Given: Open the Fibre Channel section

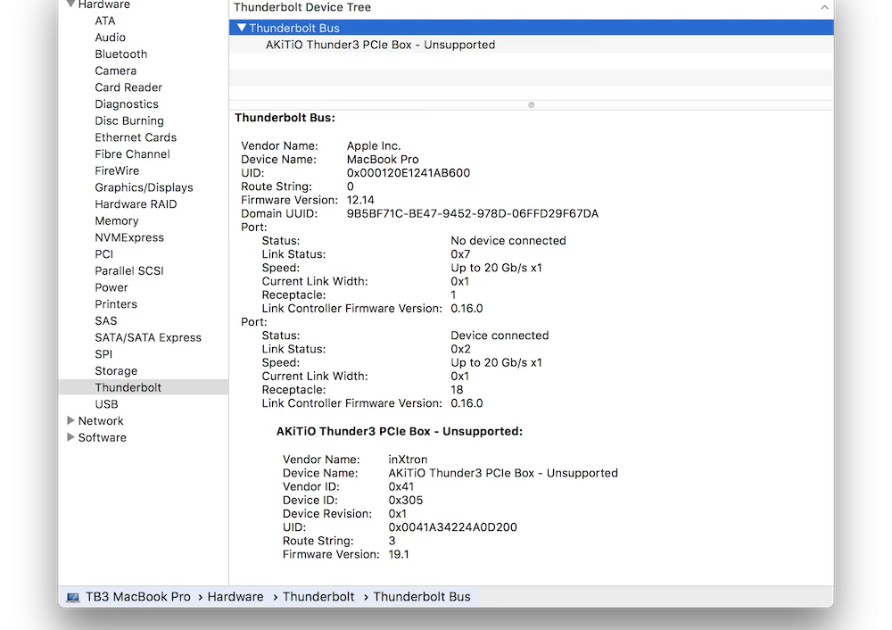Looking at the screenshot, I should pos(133,153).
